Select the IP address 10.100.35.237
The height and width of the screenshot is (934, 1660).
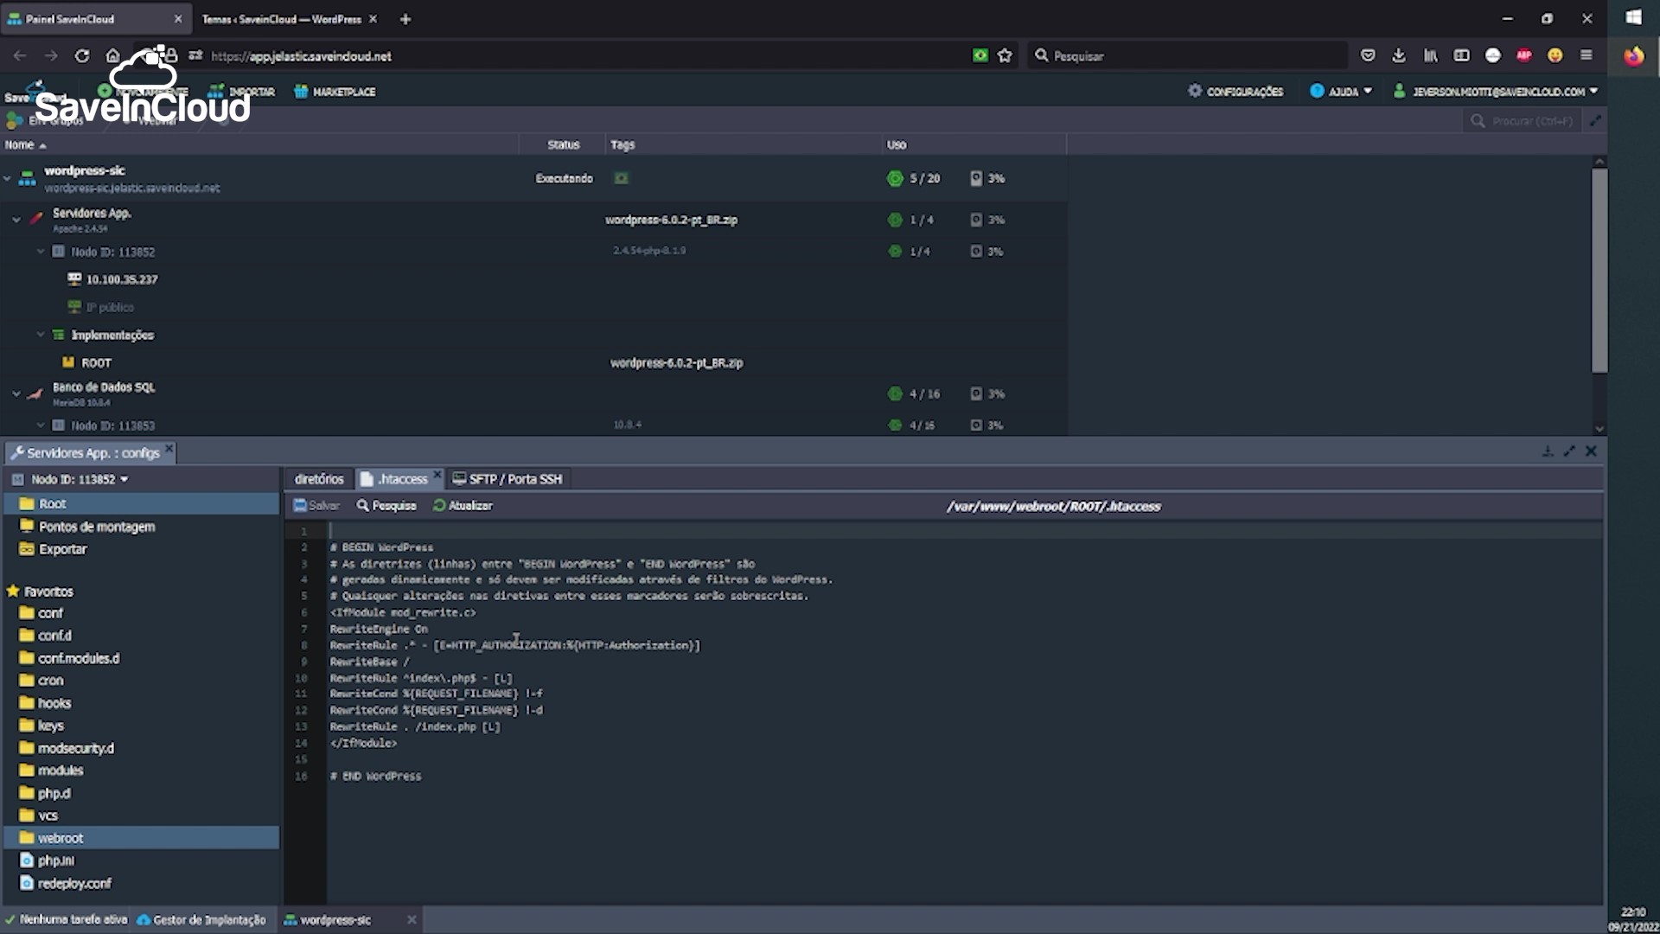(x=122, y=279)
